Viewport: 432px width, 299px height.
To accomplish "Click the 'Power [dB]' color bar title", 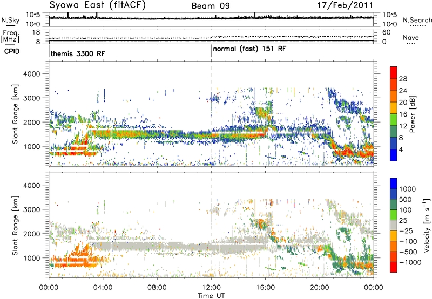I will coord(413,114).
